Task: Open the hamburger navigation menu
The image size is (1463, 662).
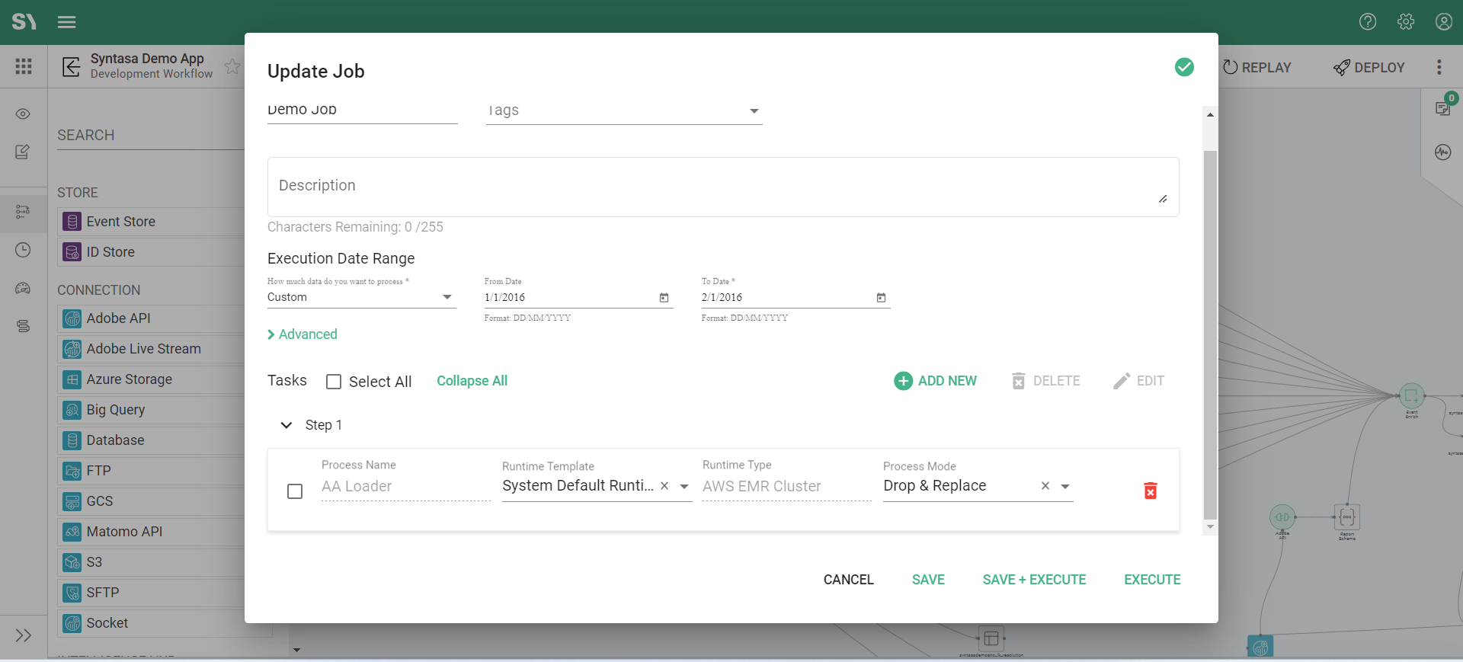Action: coord(67,22)
